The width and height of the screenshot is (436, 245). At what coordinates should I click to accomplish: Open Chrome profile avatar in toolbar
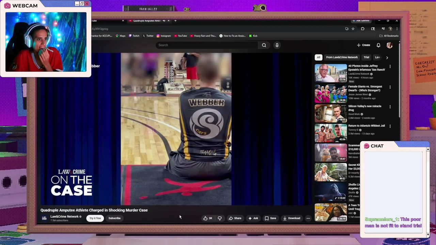[x=390, y=29]
